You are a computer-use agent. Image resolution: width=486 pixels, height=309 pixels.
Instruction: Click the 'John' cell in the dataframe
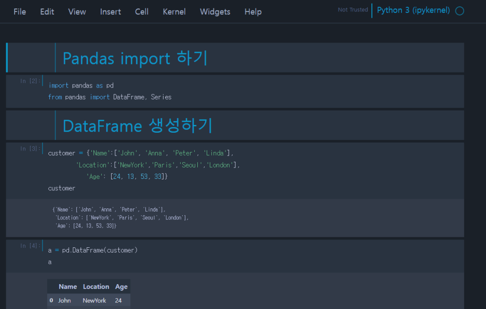[x=64, y=300]
